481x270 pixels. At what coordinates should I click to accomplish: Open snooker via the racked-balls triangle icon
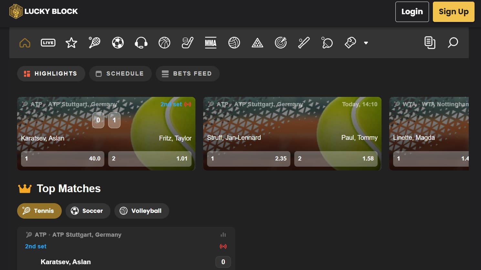coord(257,43)
